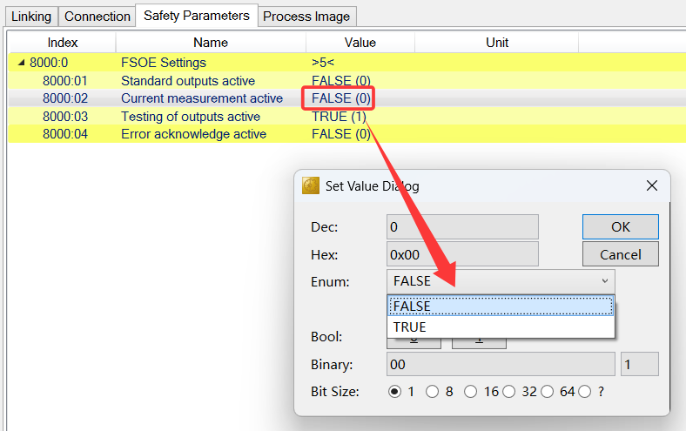Open the Connection tab
Screen dimensions: 686x431
click(x=98, y=17)
